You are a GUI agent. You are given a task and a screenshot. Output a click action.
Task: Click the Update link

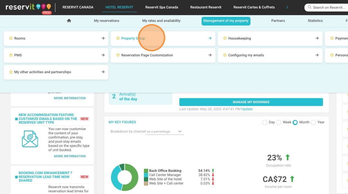pyautogui.click(x=247, y=109)
